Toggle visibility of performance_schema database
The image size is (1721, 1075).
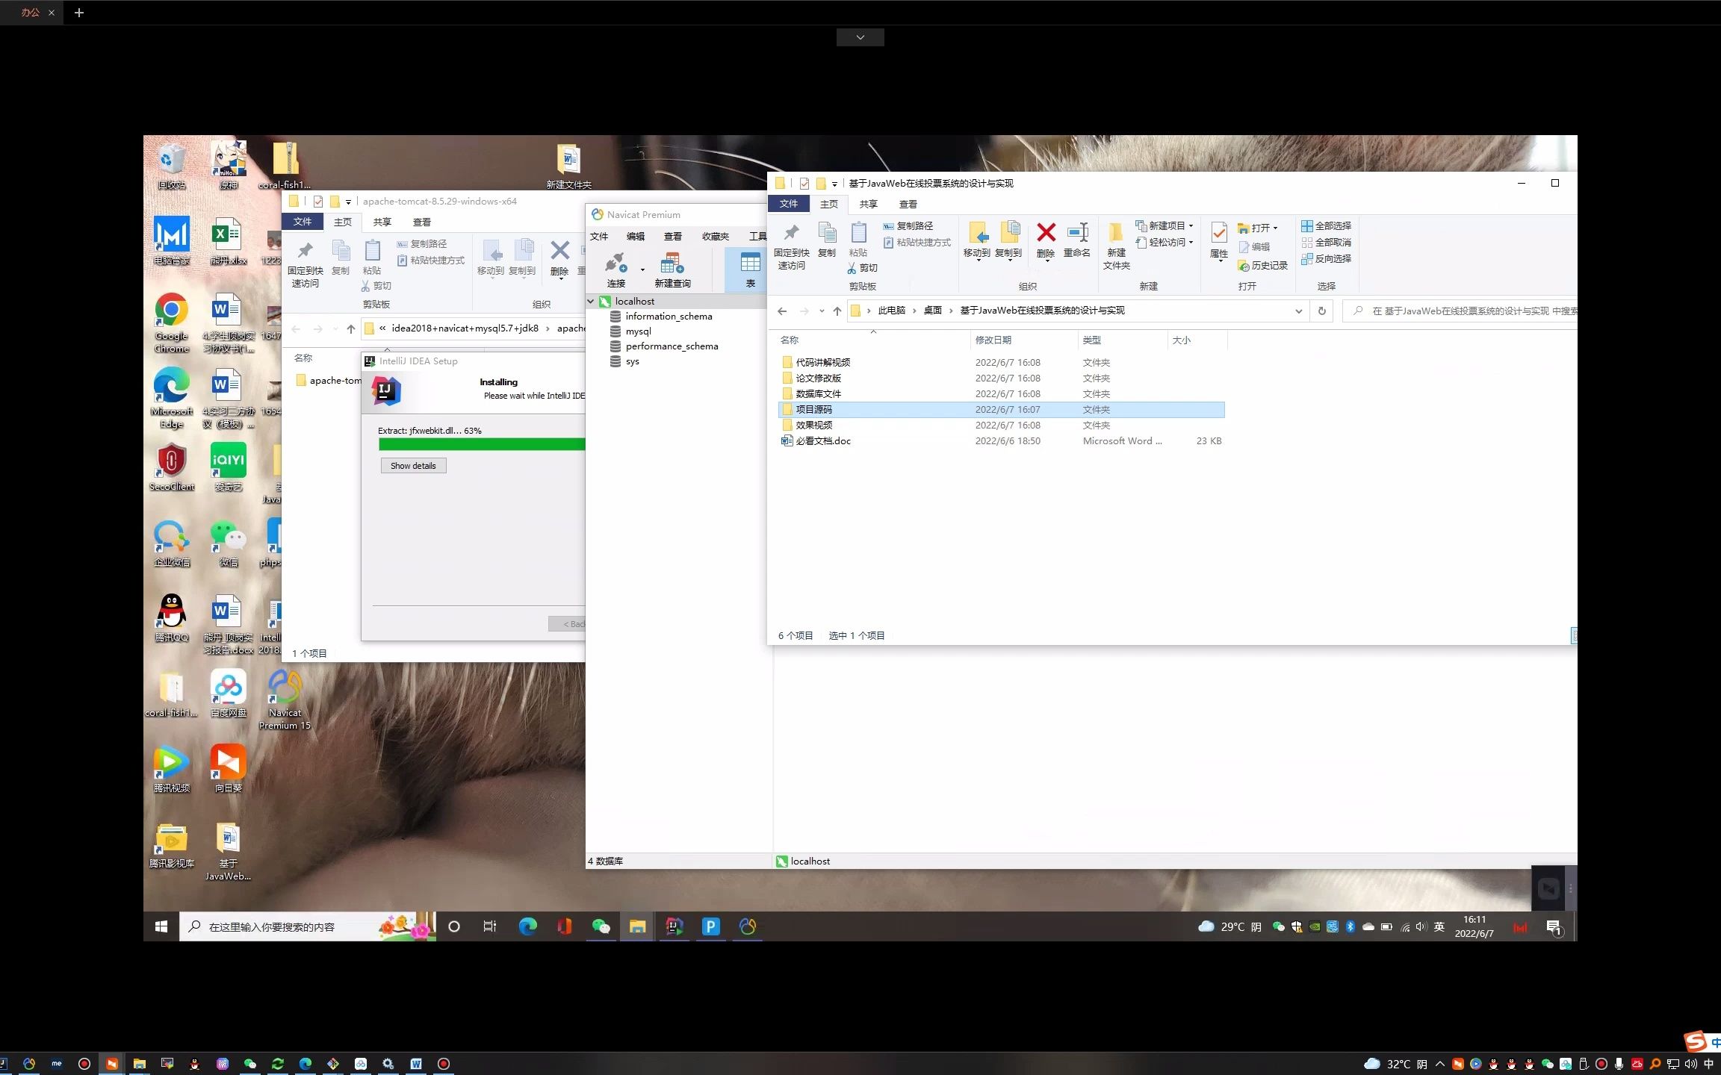(670, 346)
